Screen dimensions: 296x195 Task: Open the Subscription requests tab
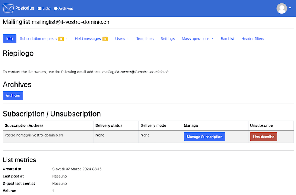[38, 39]
